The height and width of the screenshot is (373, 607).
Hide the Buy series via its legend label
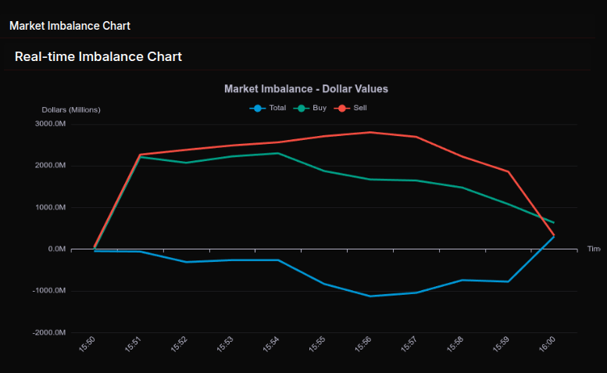(x=320, y=108)
